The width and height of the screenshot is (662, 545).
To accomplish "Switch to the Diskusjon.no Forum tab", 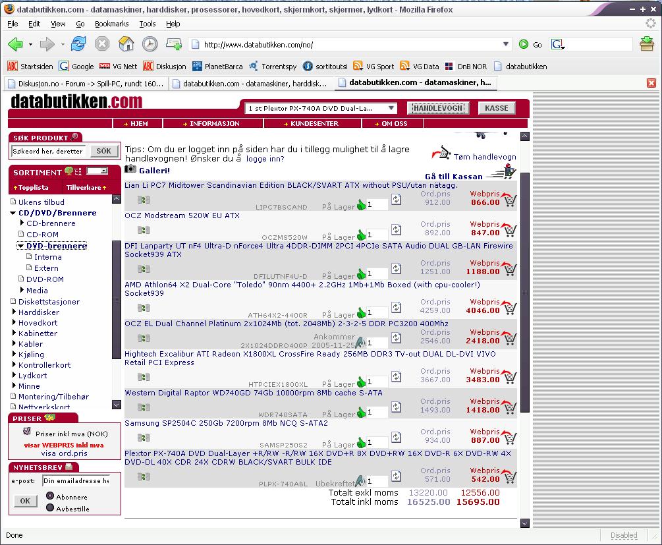I will pos(86,84).
